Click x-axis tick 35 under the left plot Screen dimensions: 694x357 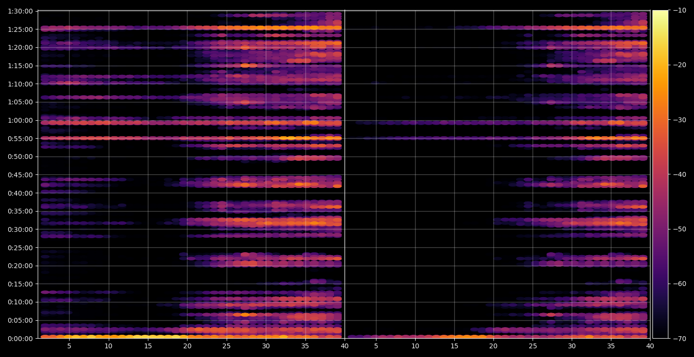tap(305, 346)
